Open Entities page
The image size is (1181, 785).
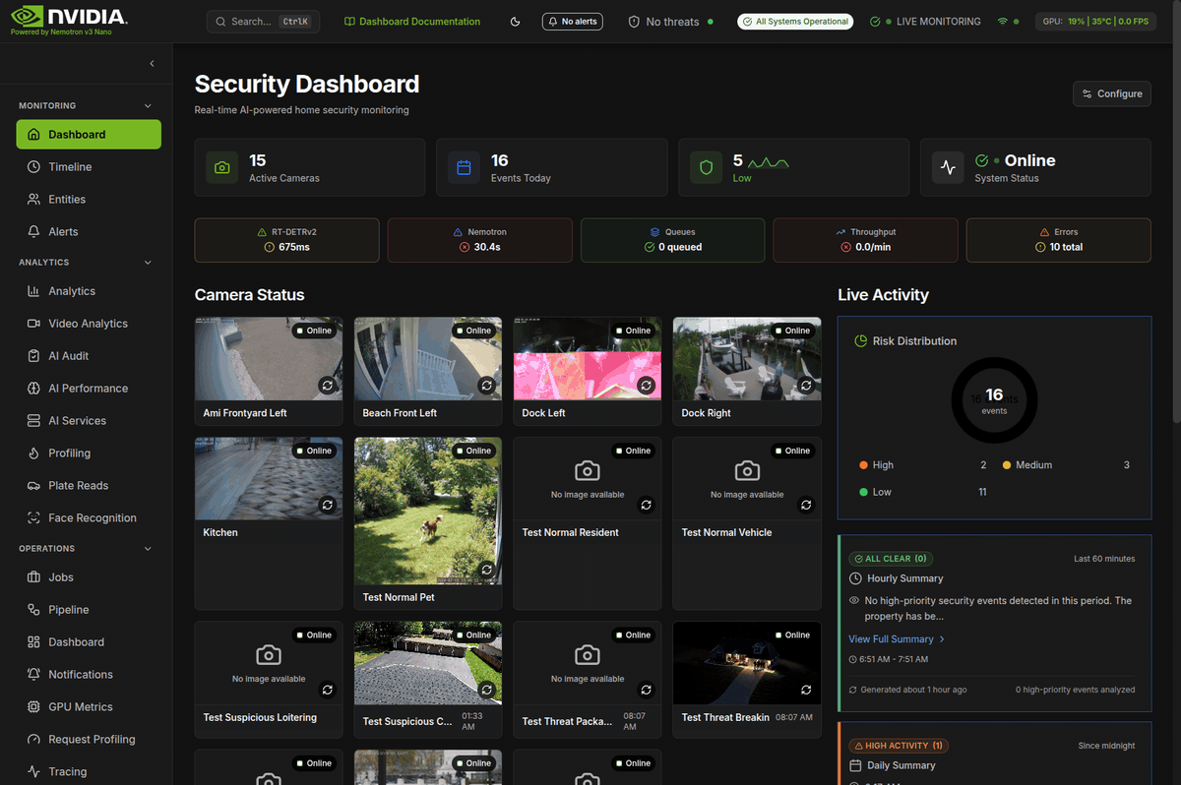[89, 200]
